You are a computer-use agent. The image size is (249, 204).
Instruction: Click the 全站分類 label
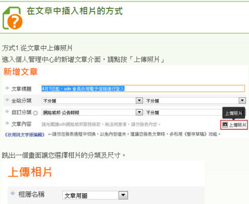(x=21, y=101)
